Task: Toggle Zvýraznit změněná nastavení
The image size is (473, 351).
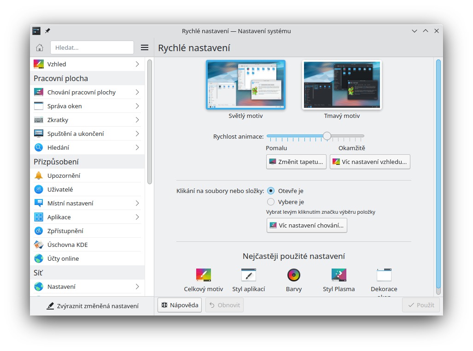Action: pyautogui.click(x=92, y=306)
